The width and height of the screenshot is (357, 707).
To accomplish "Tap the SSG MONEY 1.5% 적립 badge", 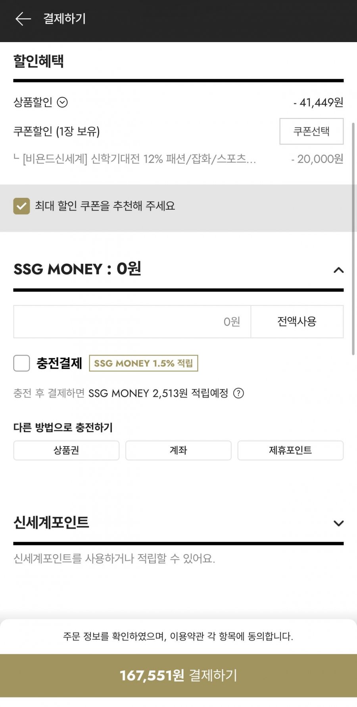I will pyautogui.click(x=144, y=363).
